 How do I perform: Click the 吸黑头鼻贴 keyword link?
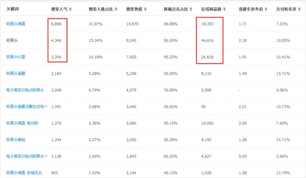[16, 139]
